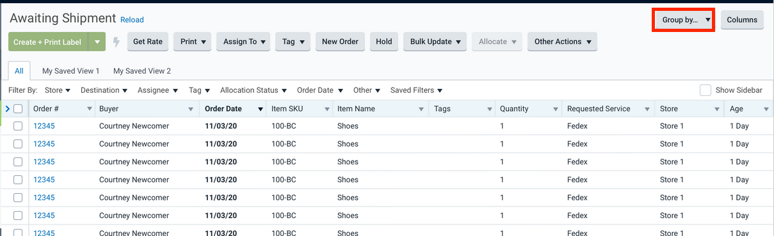The height and width of the screenshot is (236, 774).
Task: Open Order # column filter arrow
Action: point(89,109)
